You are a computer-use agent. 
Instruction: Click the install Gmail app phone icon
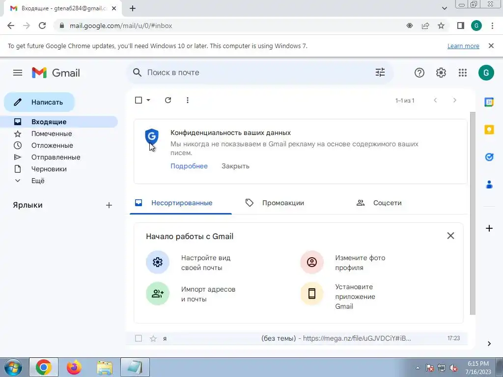(x=312, y=294)
